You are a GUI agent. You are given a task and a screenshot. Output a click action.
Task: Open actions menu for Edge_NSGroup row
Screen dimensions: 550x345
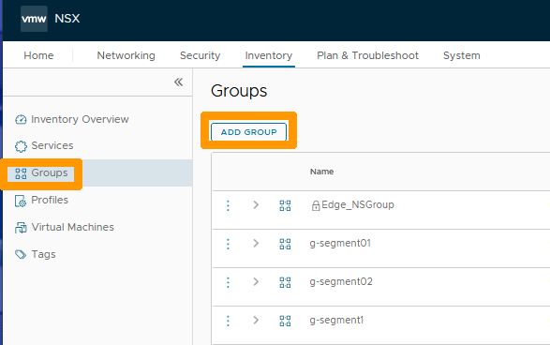tap(228, 205)
